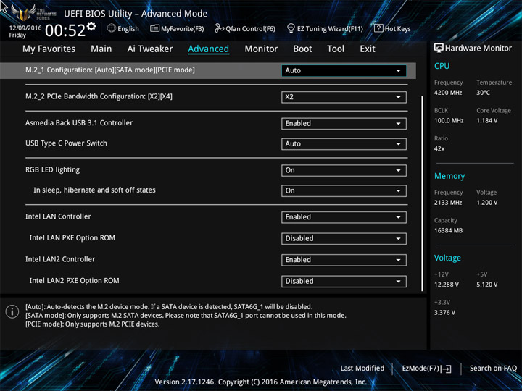Click the 4200 MHz CPU frequency value
The image size is (522, 391).
pyautogui.click(x=448, y=93)
